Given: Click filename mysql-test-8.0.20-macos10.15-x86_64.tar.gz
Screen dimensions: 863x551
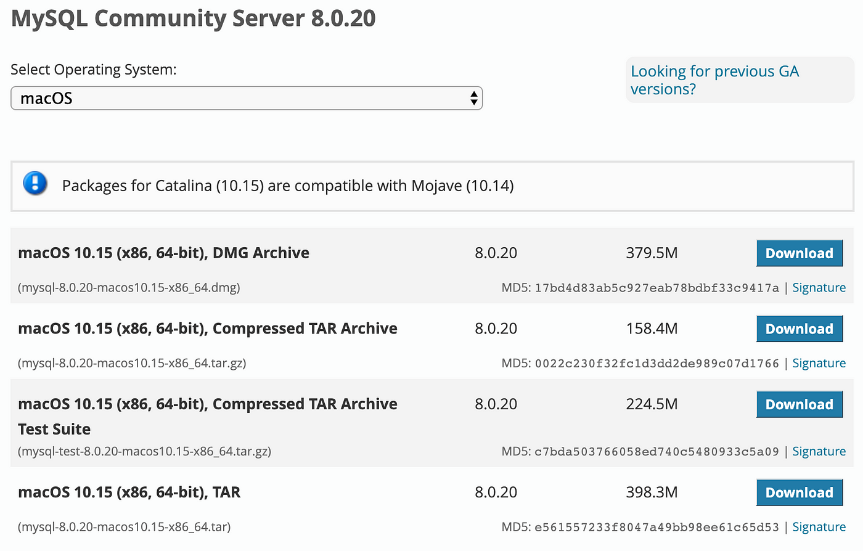Looking at the screenshot, I should (x=144, y=452).
